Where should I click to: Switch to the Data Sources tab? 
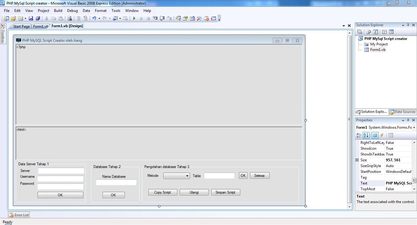[402, 112]
